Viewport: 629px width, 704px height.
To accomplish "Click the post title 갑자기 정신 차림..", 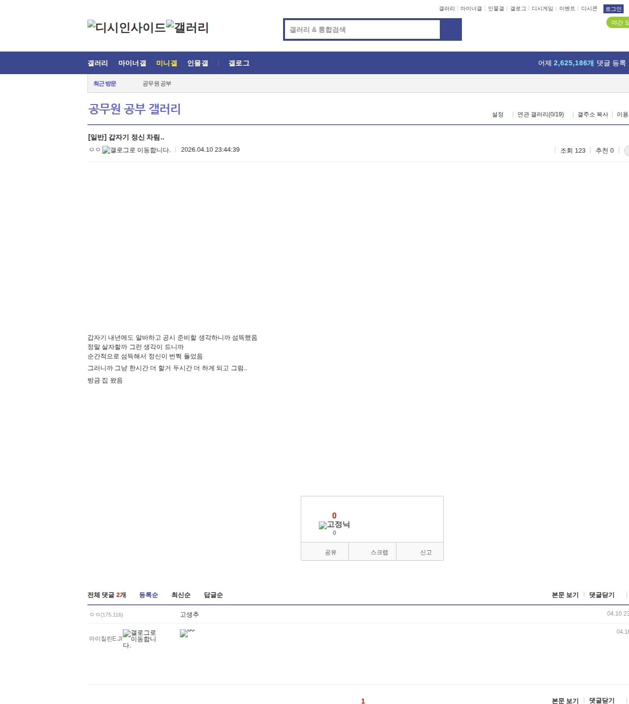I will coord(126,137).
